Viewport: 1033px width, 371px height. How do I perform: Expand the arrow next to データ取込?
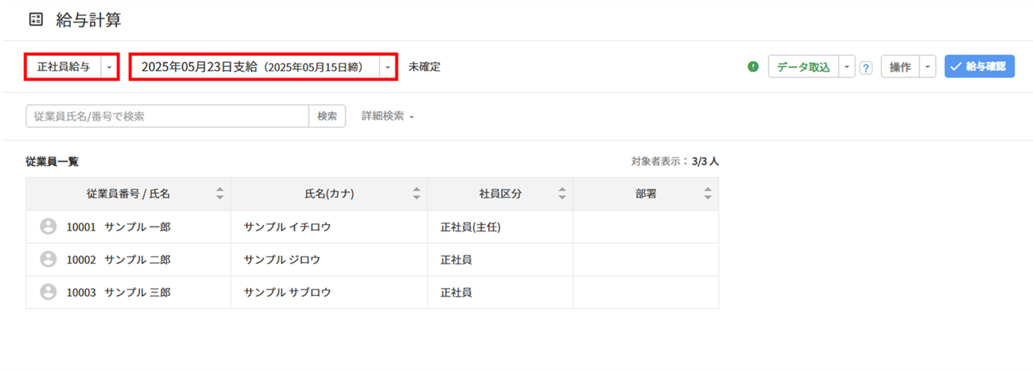click(847, 67)
